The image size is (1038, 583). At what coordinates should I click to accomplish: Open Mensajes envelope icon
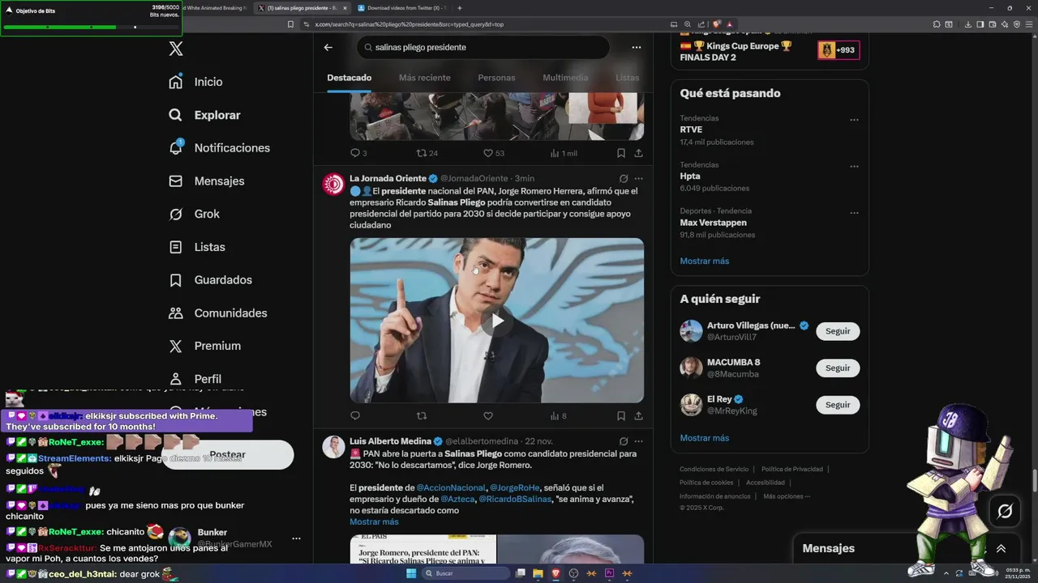(x=176, y=181)
